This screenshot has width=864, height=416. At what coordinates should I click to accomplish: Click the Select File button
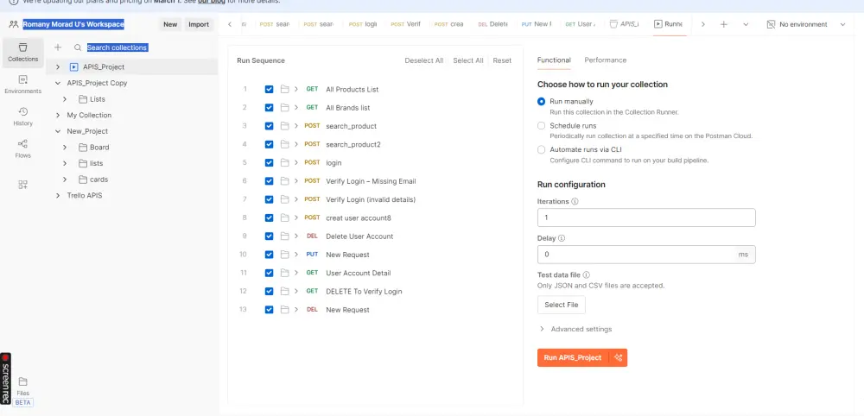[561, 305]
